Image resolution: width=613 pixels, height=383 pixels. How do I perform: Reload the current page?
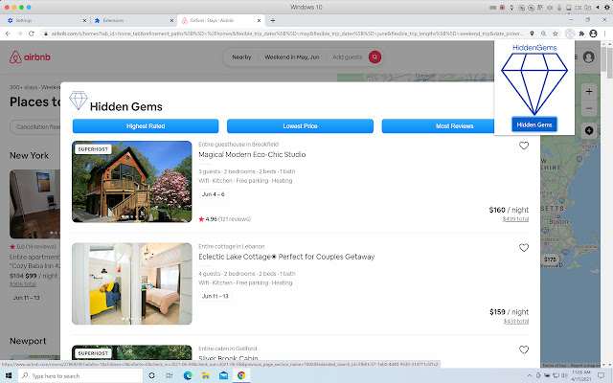tap(32, 34)
